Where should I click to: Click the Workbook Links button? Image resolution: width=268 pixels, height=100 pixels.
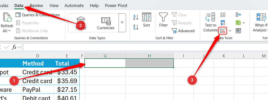[x=32, y=31]
